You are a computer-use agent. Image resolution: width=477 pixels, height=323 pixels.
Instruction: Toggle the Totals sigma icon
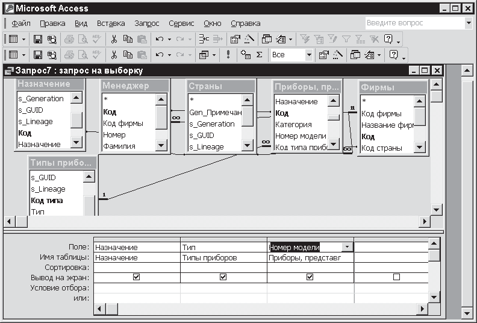click(x=260, y=55)
